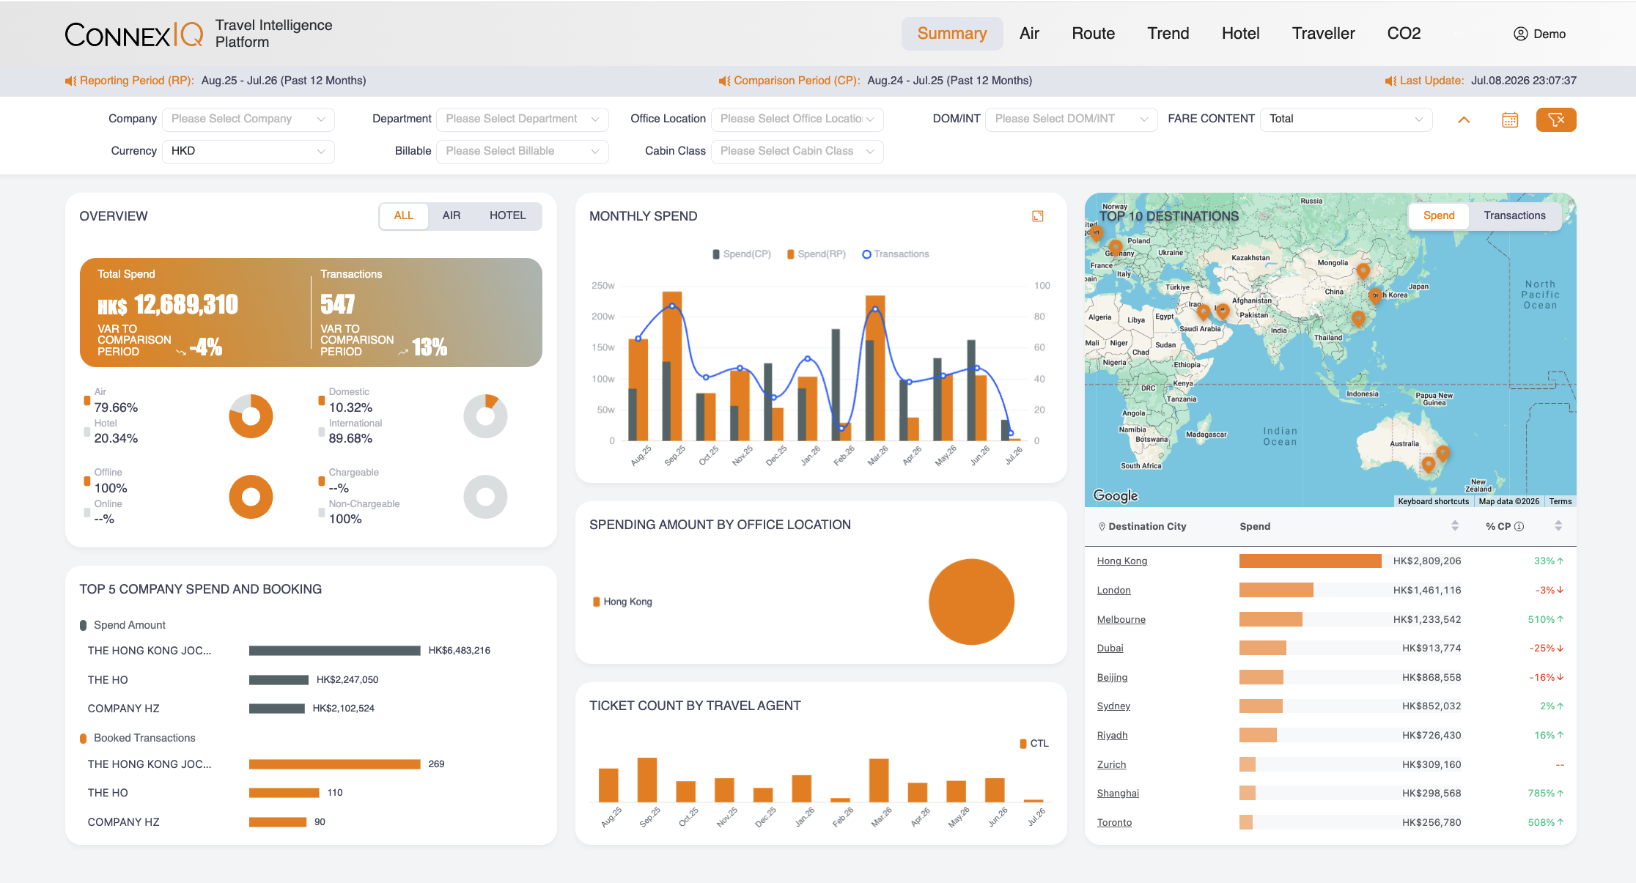Open the Company dropdown
1636x883 pixels.
248,119
